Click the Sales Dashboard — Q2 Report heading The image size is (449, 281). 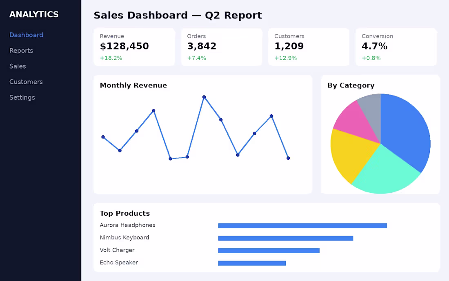(x=178, y=15)
